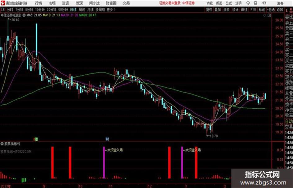Open the 功能 menu
The width and height of the screenshot is (293, 188).
tap(210, 3)
